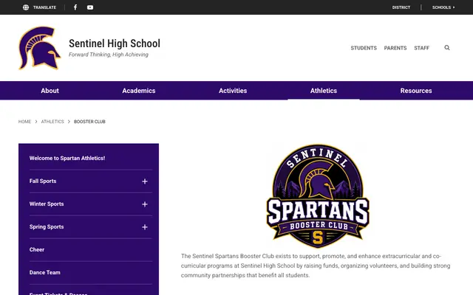This screenshot has height=295, width=473.
Task: Click the Sentinel High School title
Action: tap(115, 44)
